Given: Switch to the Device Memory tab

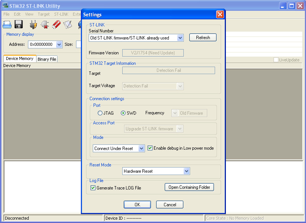Looking at the screenshot, I should (20, 58).
